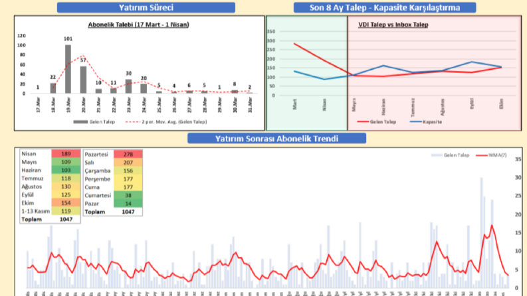527x296 pixels.
Task: Click the 31.Mar axis label
Action: (250, 105)
